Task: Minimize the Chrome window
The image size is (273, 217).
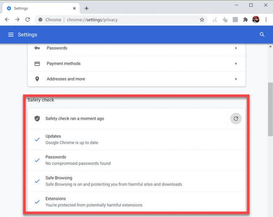Action: pos(237,5)
